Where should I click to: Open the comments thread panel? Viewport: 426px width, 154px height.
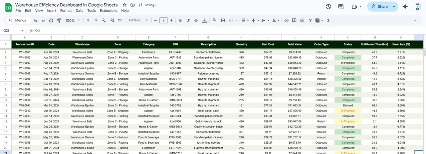coord(341,7)
